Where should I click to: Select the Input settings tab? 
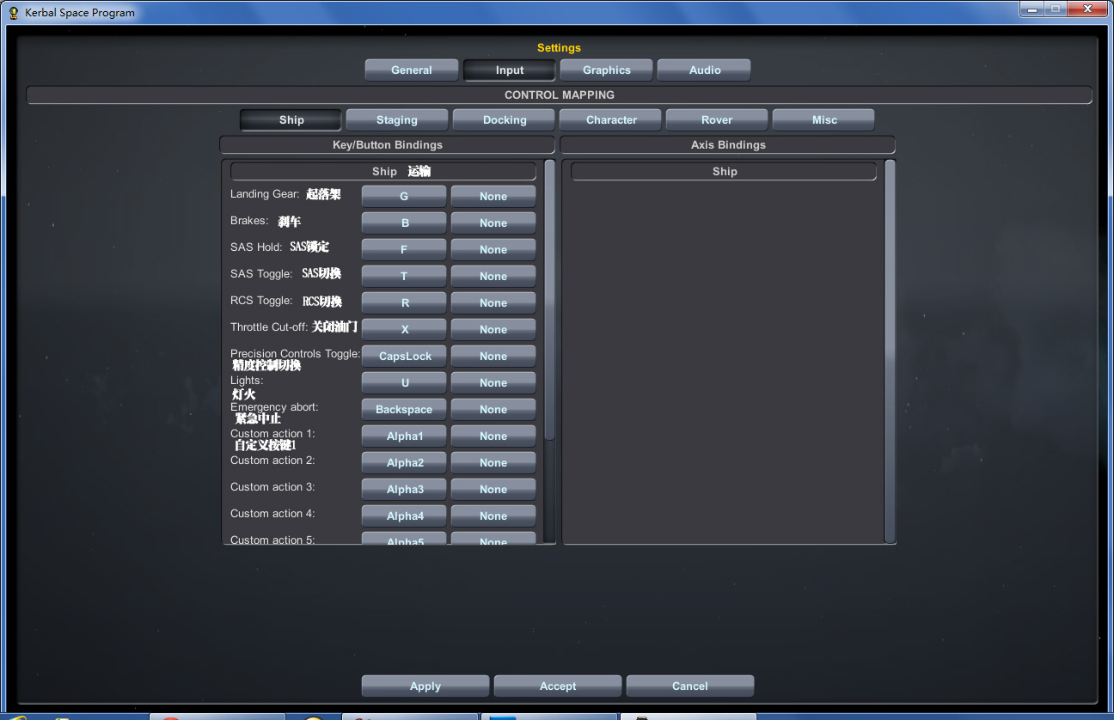[510, 70]
